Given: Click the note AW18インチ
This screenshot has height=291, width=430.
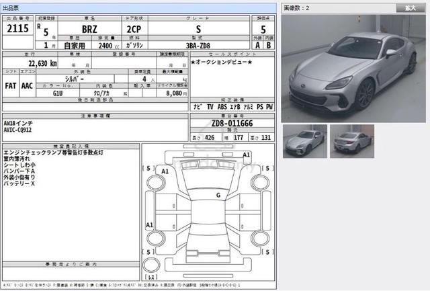Looking at the screenshot, I should (18, 124).
